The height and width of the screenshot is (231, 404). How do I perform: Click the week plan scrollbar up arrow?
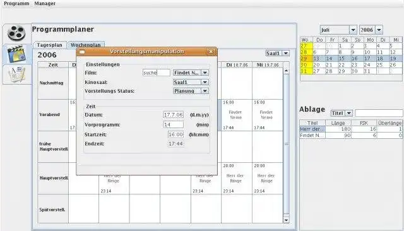pos(286,71)
